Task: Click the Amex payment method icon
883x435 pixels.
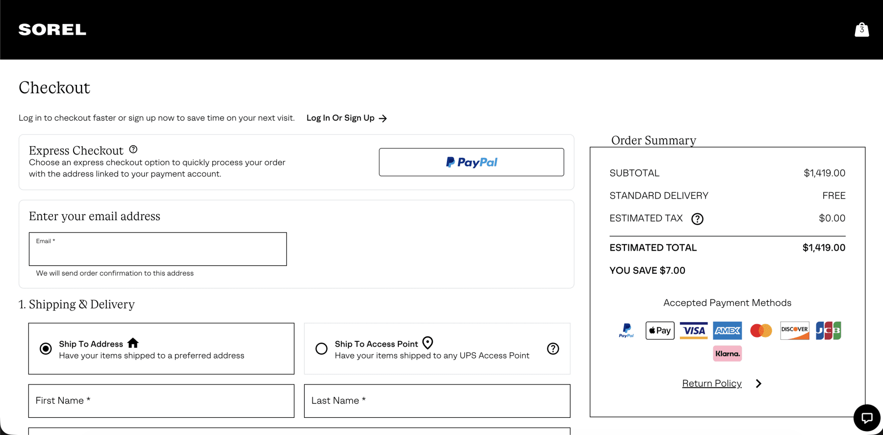Action: 727,330
